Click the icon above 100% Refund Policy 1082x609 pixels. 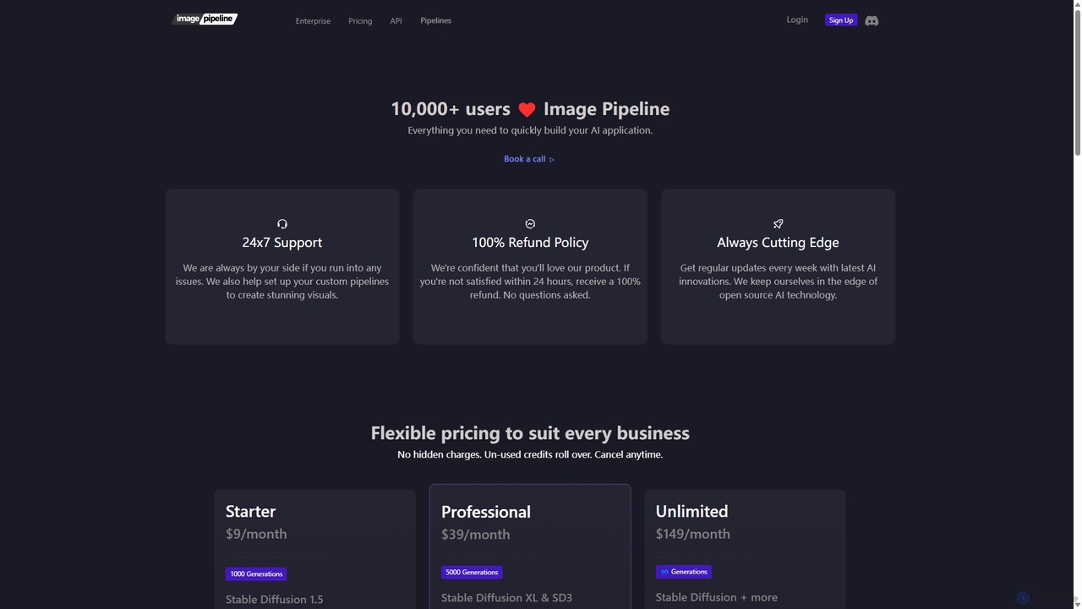tap(530, 224)
